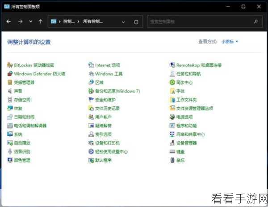This screenshot has height=207, width=268.
Task: Open the 程序和功能 link
Action: (186, 126)
